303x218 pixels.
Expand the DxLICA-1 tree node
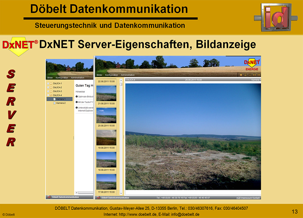(x=48, y=84)
